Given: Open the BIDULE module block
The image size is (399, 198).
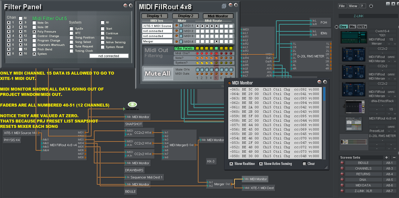Looking at the screenshot, I should (x=130, y=191).
